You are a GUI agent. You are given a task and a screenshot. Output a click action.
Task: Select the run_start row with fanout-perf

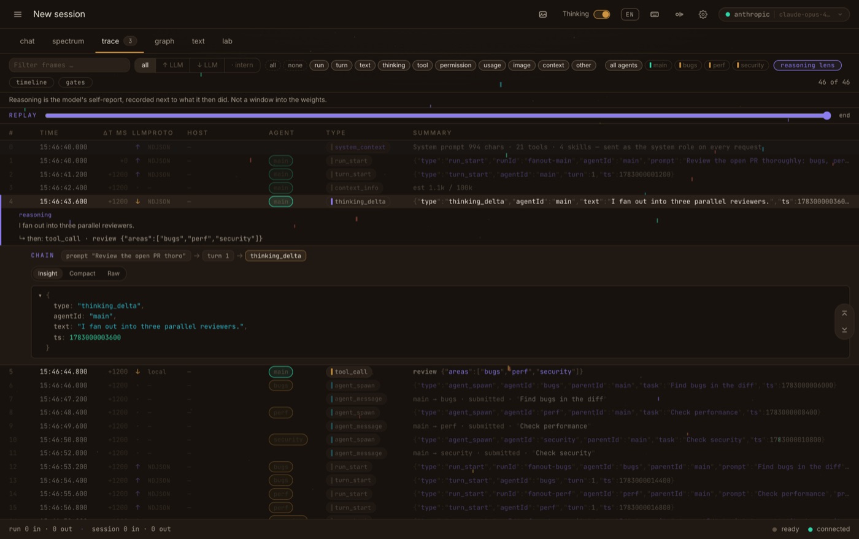pos(429,494)
